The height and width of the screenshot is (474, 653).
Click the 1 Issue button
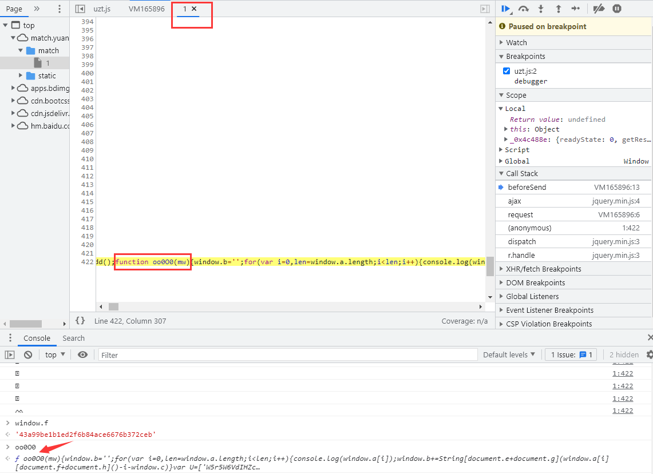[x=571, y=354]
